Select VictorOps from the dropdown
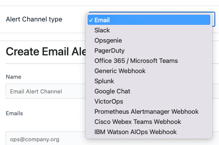 tap(149, 101)
